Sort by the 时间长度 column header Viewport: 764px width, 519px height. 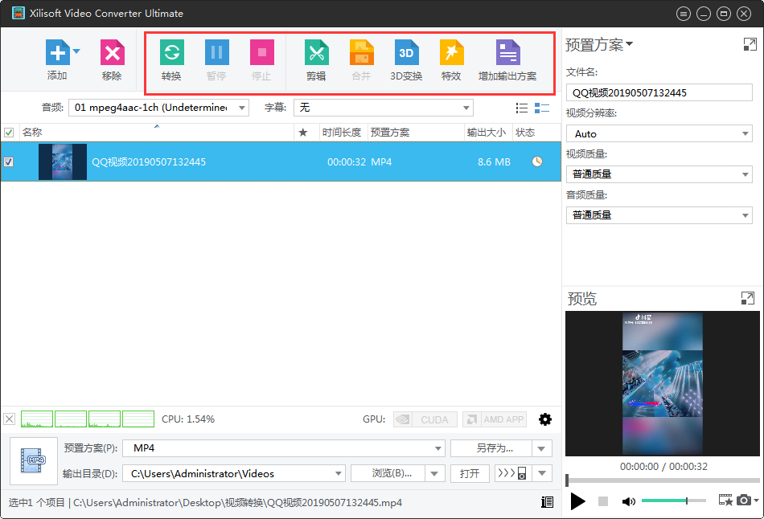[x=342, y=133]
